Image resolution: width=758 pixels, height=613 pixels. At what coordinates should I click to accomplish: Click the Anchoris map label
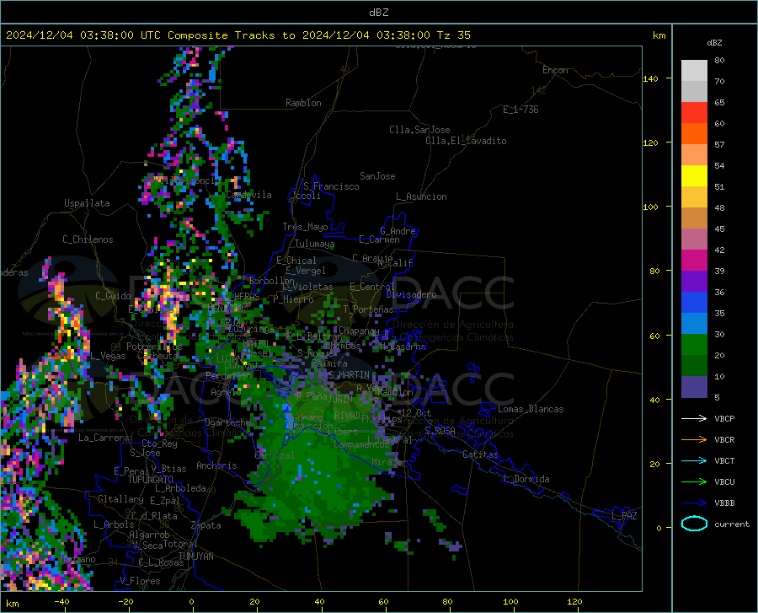click(x=216, y=465)
